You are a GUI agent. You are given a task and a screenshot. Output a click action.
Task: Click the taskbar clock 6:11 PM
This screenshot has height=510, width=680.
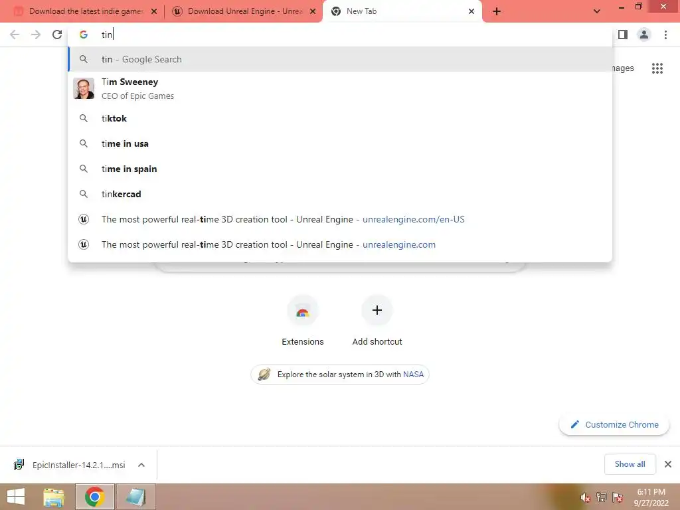(651, 497)
